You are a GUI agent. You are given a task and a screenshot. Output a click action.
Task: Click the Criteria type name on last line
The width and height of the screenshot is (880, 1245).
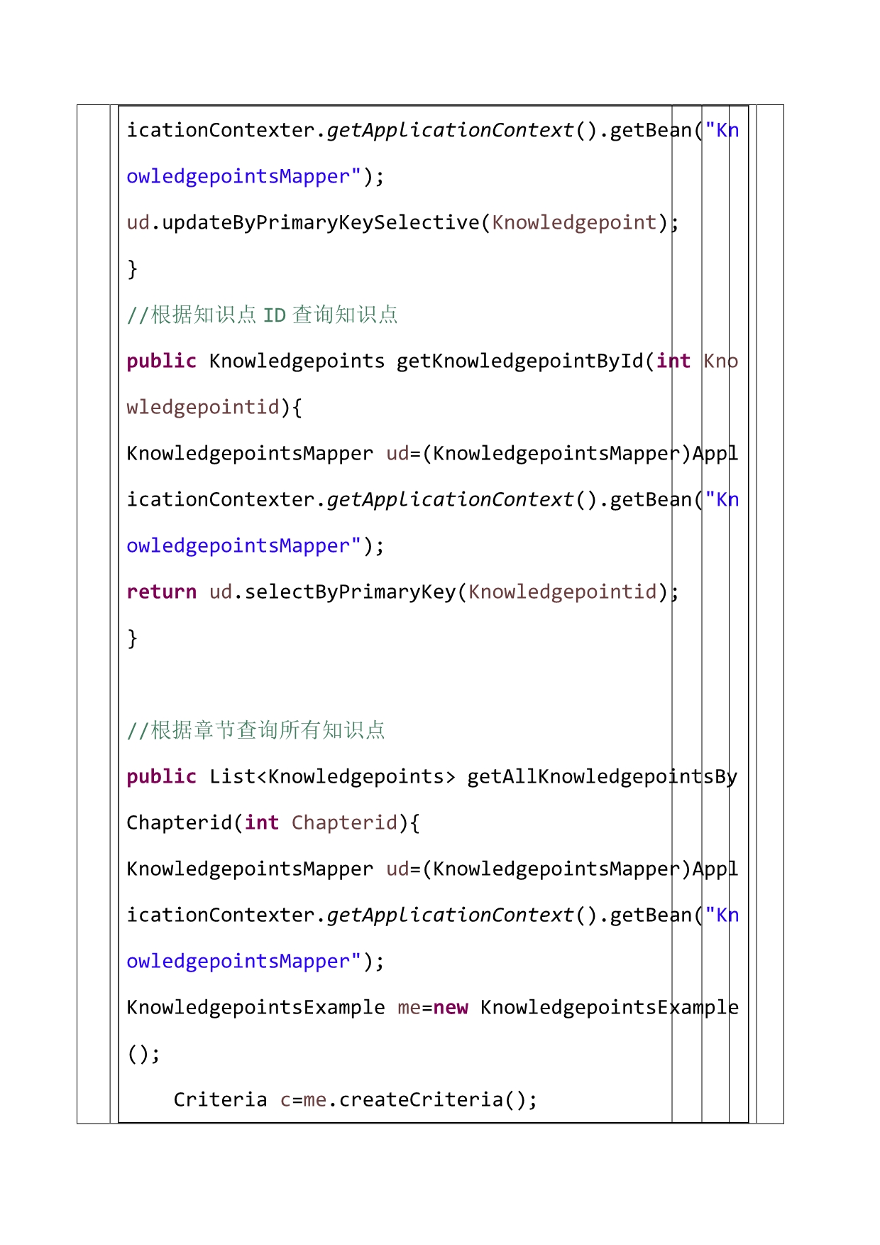[x=220, y=1100]
